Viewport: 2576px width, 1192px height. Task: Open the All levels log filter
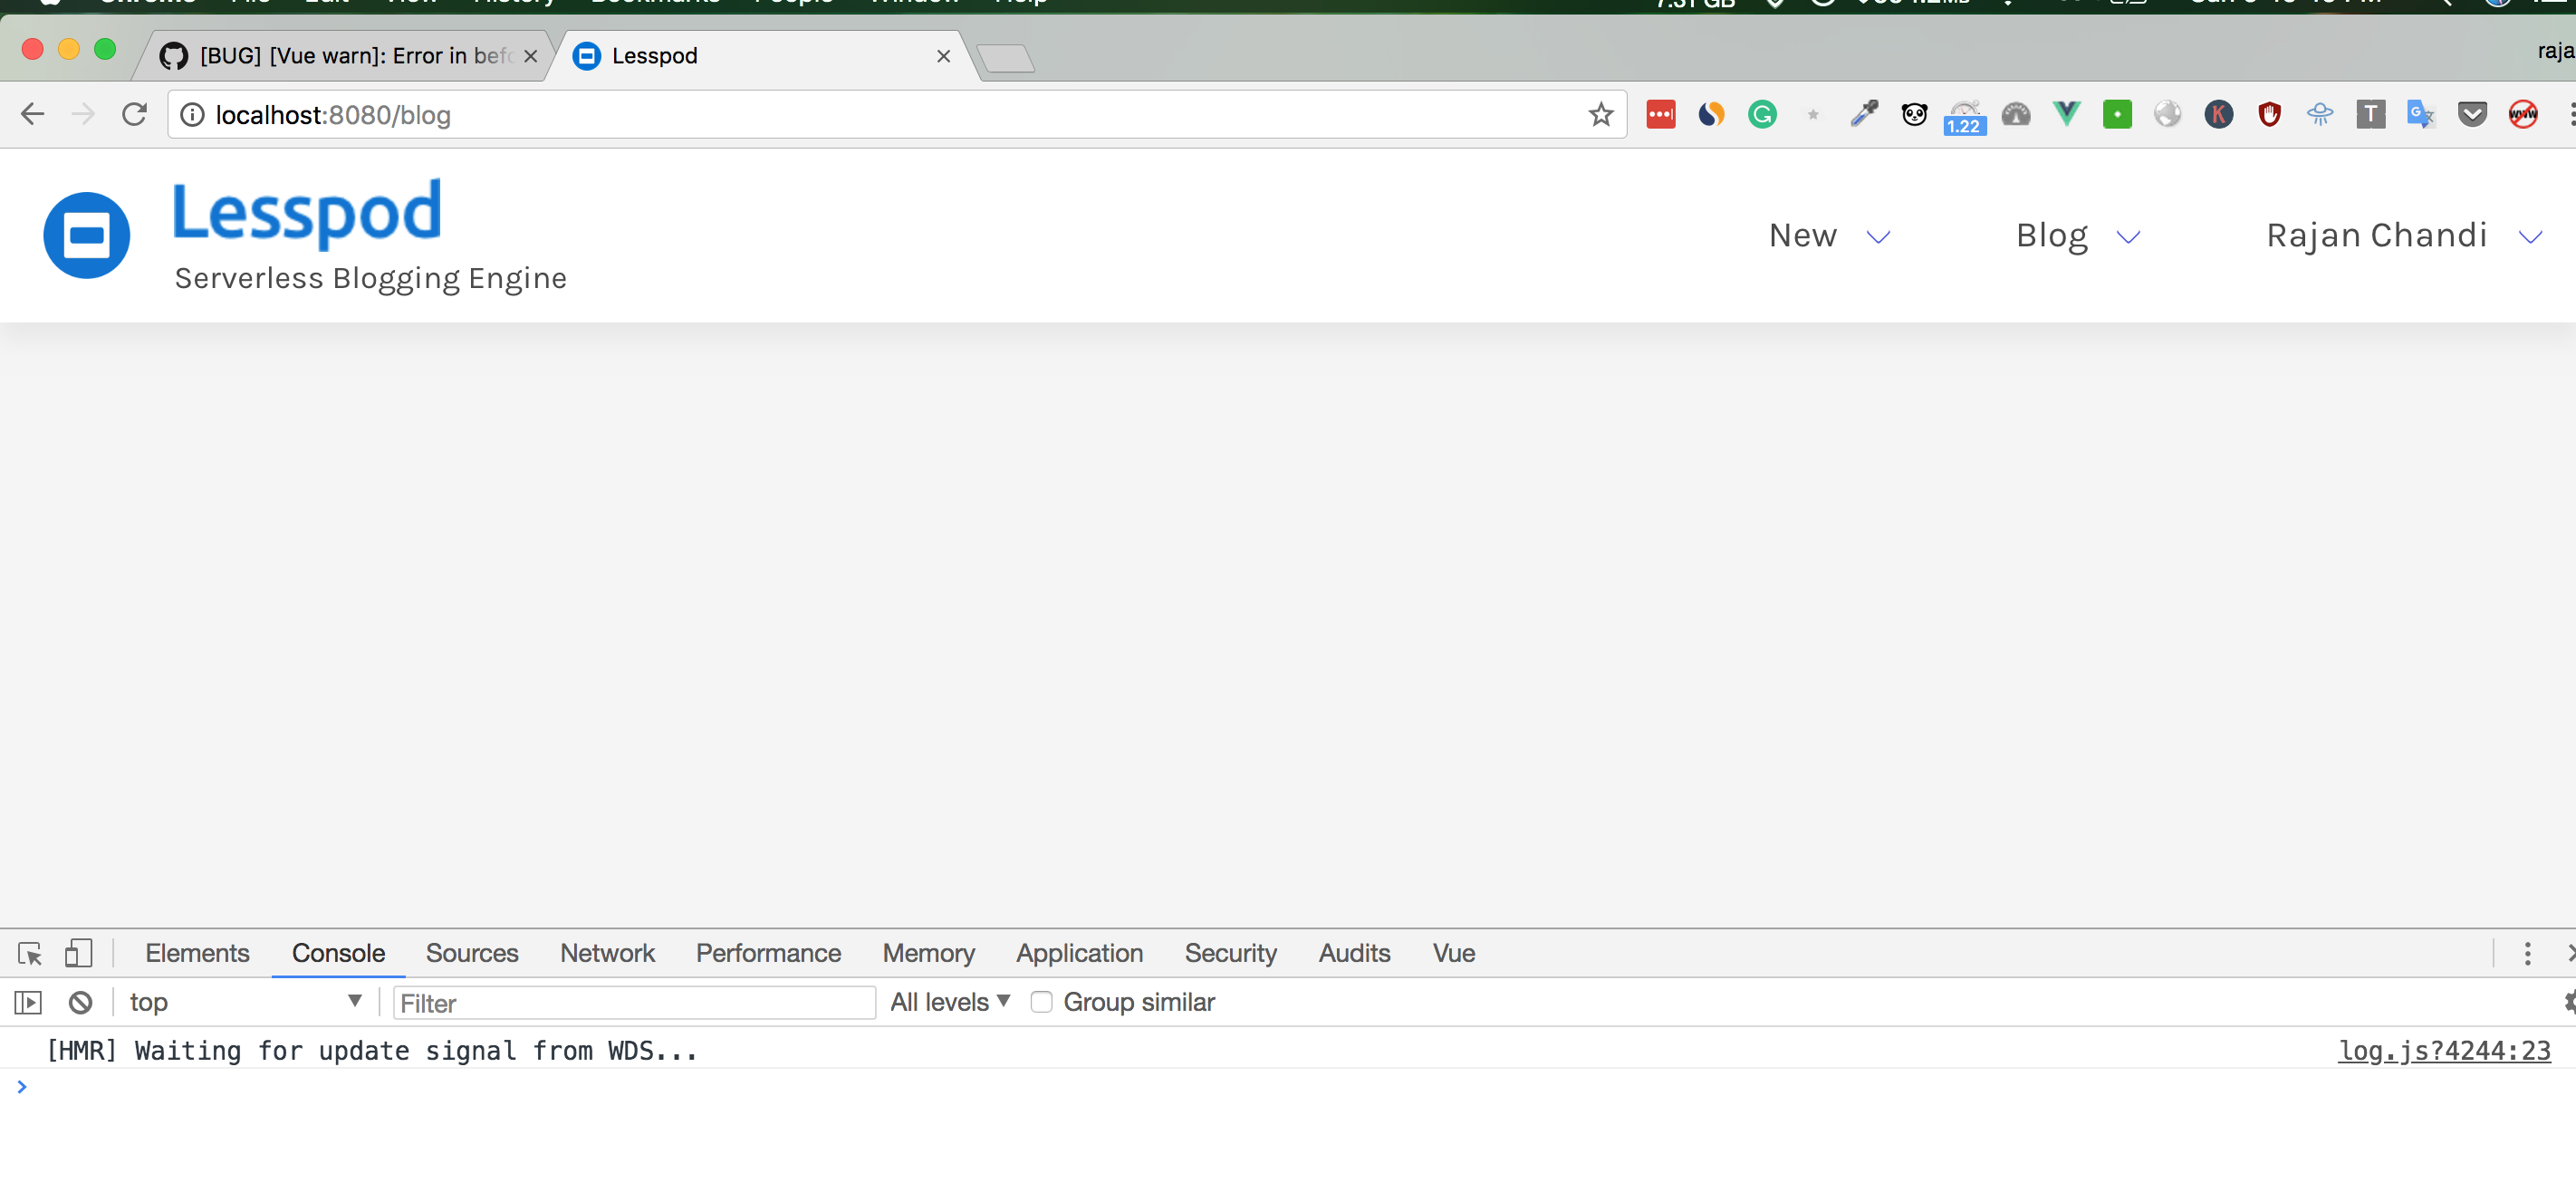click(949, 1002)
